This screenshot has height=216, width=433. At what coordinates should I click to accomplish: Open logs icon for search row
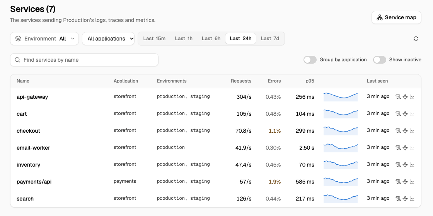(398, 198)
